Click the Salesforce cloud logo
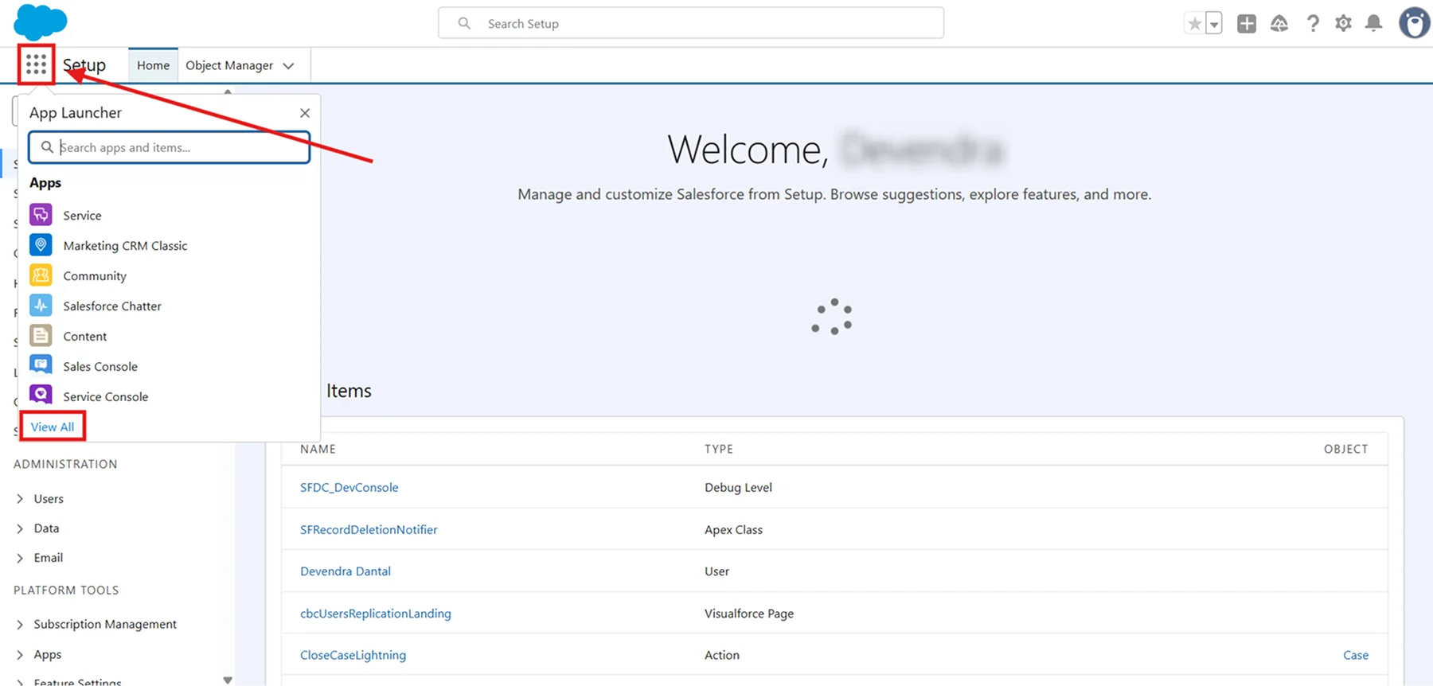This screenshot has width=1433, height=686. [41, 22]
